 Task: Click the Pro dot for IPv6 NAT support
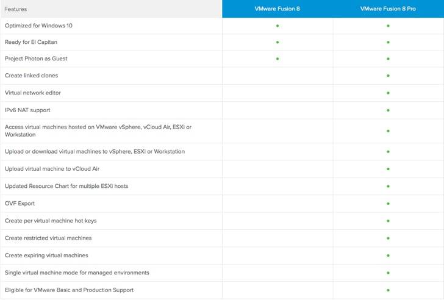point(389,110)
